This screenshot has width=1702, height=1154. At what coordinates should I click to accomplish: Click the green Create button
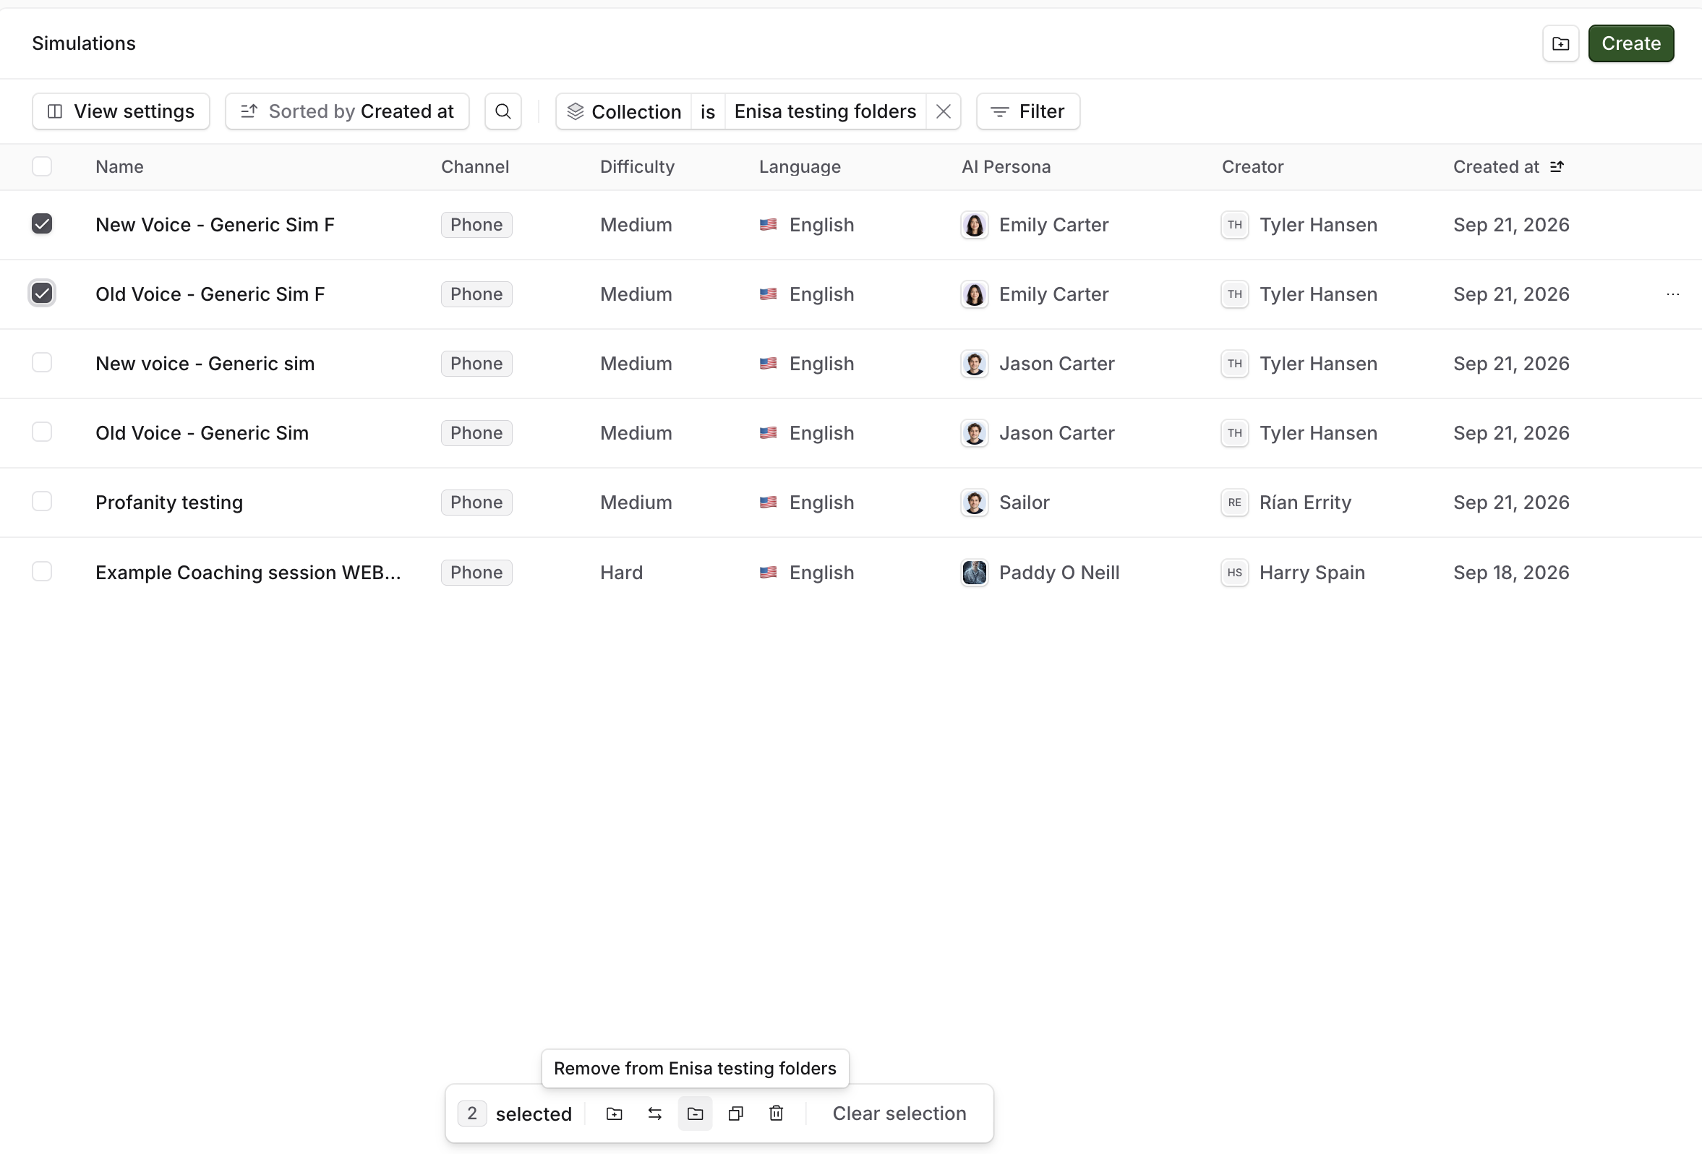pyautogui.click(x=1631, y=44)
